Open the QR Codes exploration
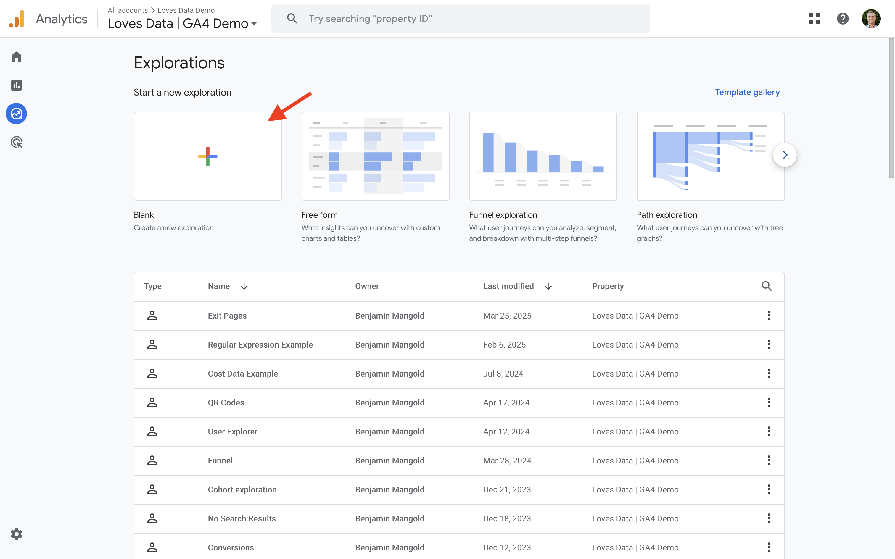Image resolution: width=895 pixels, height=559 pixels. pyautogui.click(x=226, y=403)
